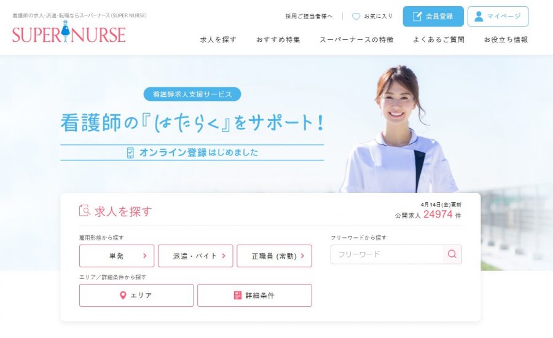Go to よくあるご質問 page
This screenshot has height=338, width=553.
click(439, 39)
